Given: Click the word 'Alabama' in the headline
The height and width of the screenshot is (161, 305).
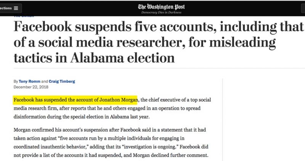Looking at the screenshot, I should pos(97,58).
